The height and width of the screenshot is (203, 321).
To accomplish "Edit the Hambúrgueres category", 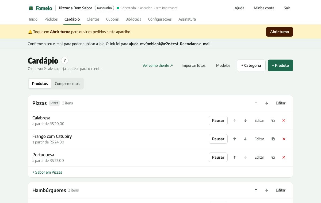I will [x=281, y=190].
